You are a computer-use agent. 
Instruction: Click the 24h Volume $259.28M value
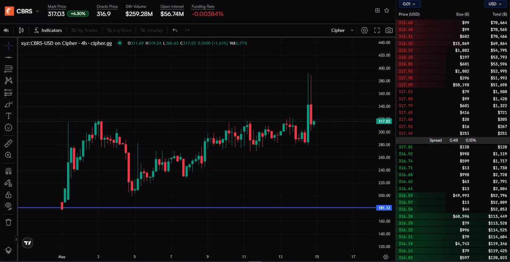coord(139,14)
